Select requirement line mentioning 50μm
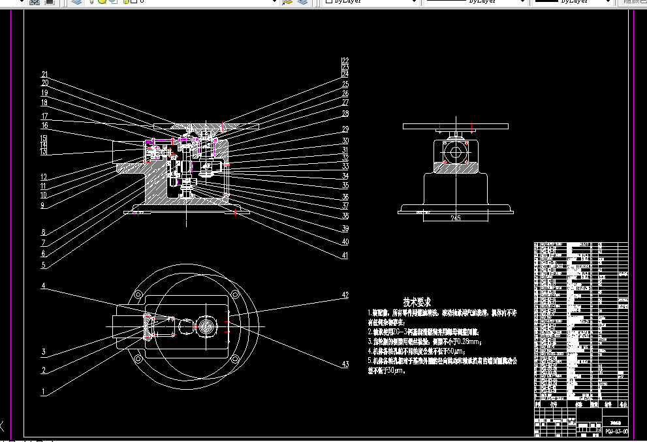This screenshot has height=442, width=647. [x=417, y=351]
